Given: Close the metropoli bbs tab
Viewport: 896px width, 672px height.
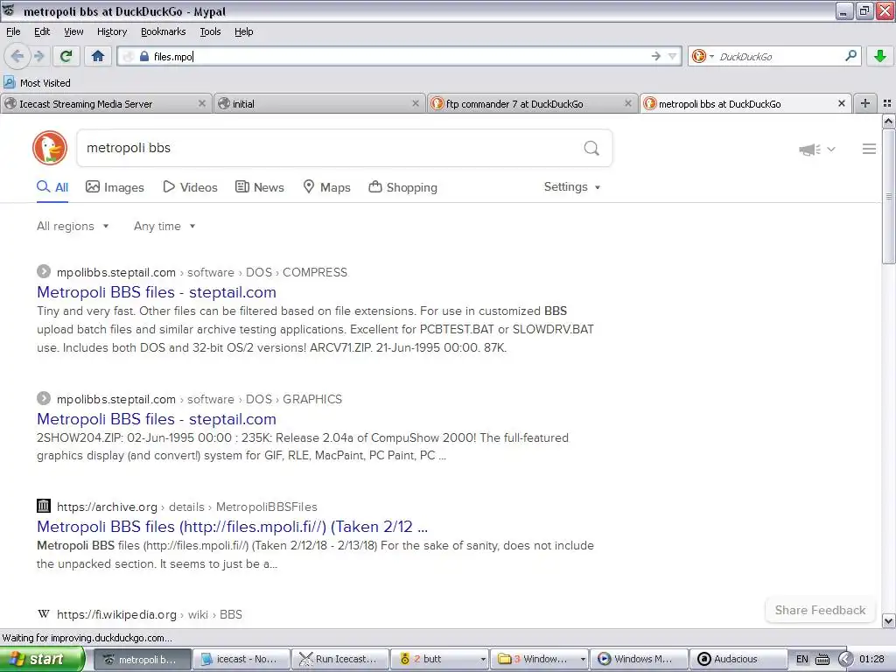Looking at the screenshot, I should point(841,103).
